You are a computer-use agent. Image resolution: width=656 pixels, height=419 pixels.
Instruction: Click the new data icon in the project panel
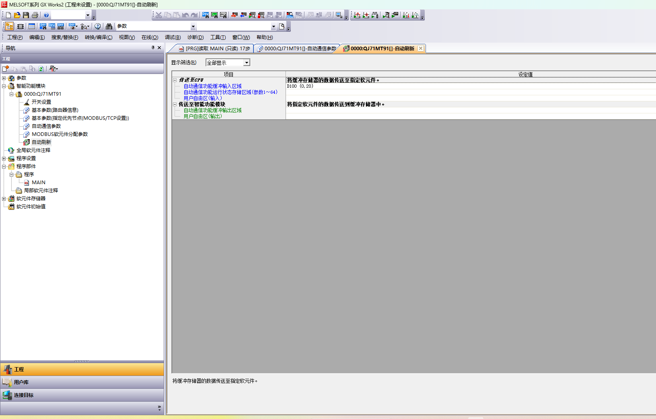(x=6, y=69)
